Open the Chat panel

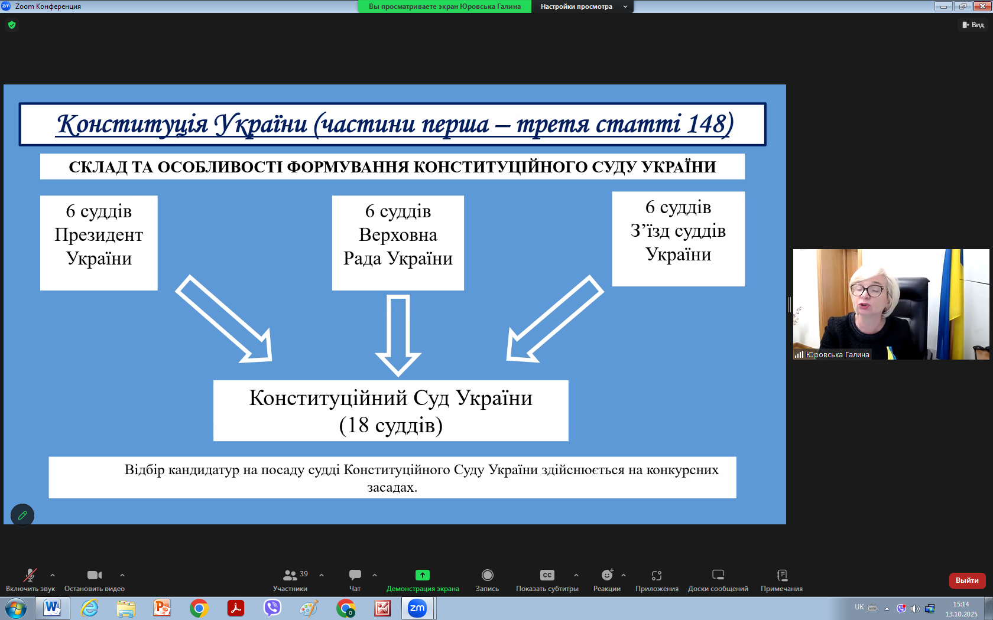(355, 575)
